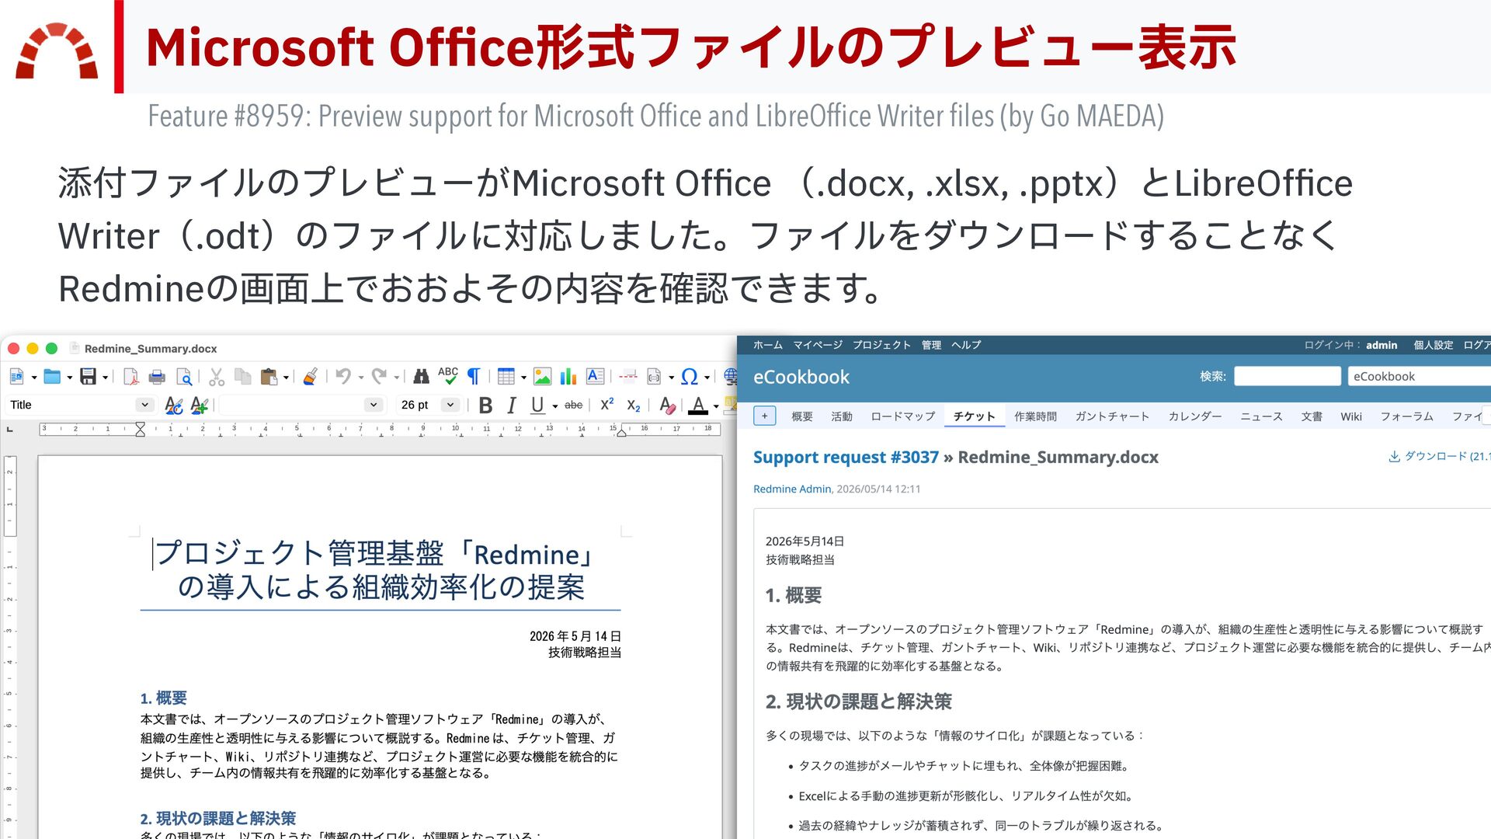Open the 26 pt font size dropdown

450,405
